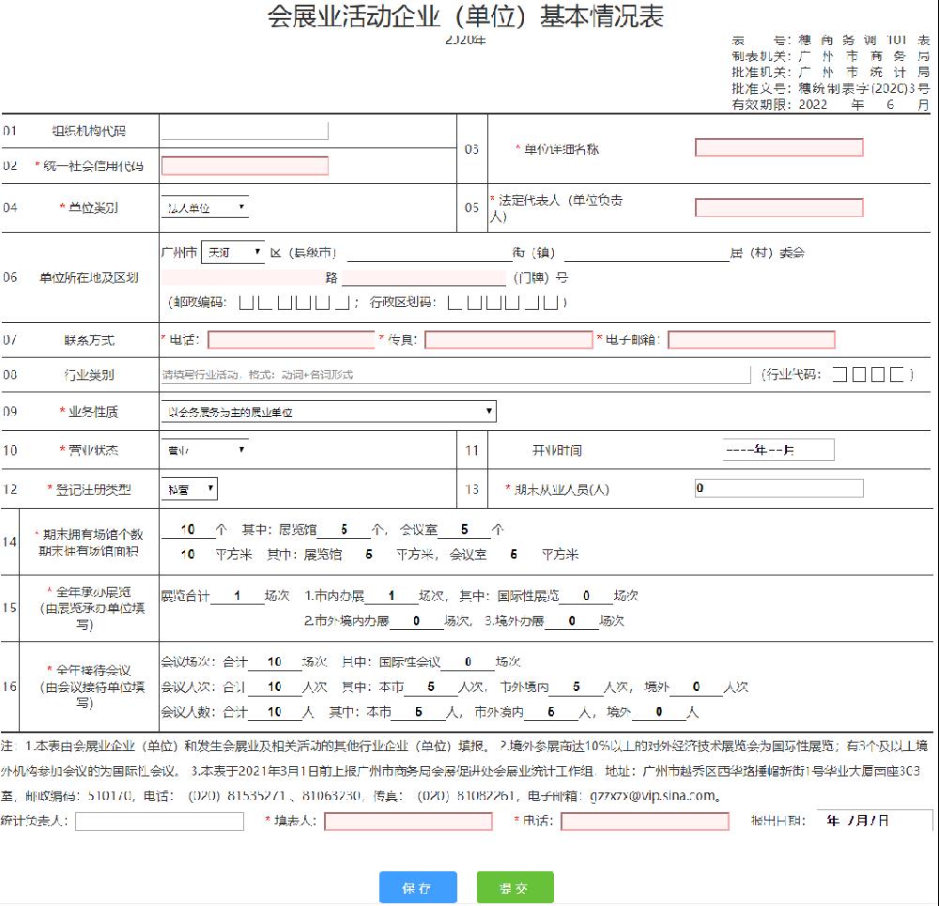This screenshot has width=939, height=906.
Task: Click the 传真 input field
Action: [x=508, y=340]
